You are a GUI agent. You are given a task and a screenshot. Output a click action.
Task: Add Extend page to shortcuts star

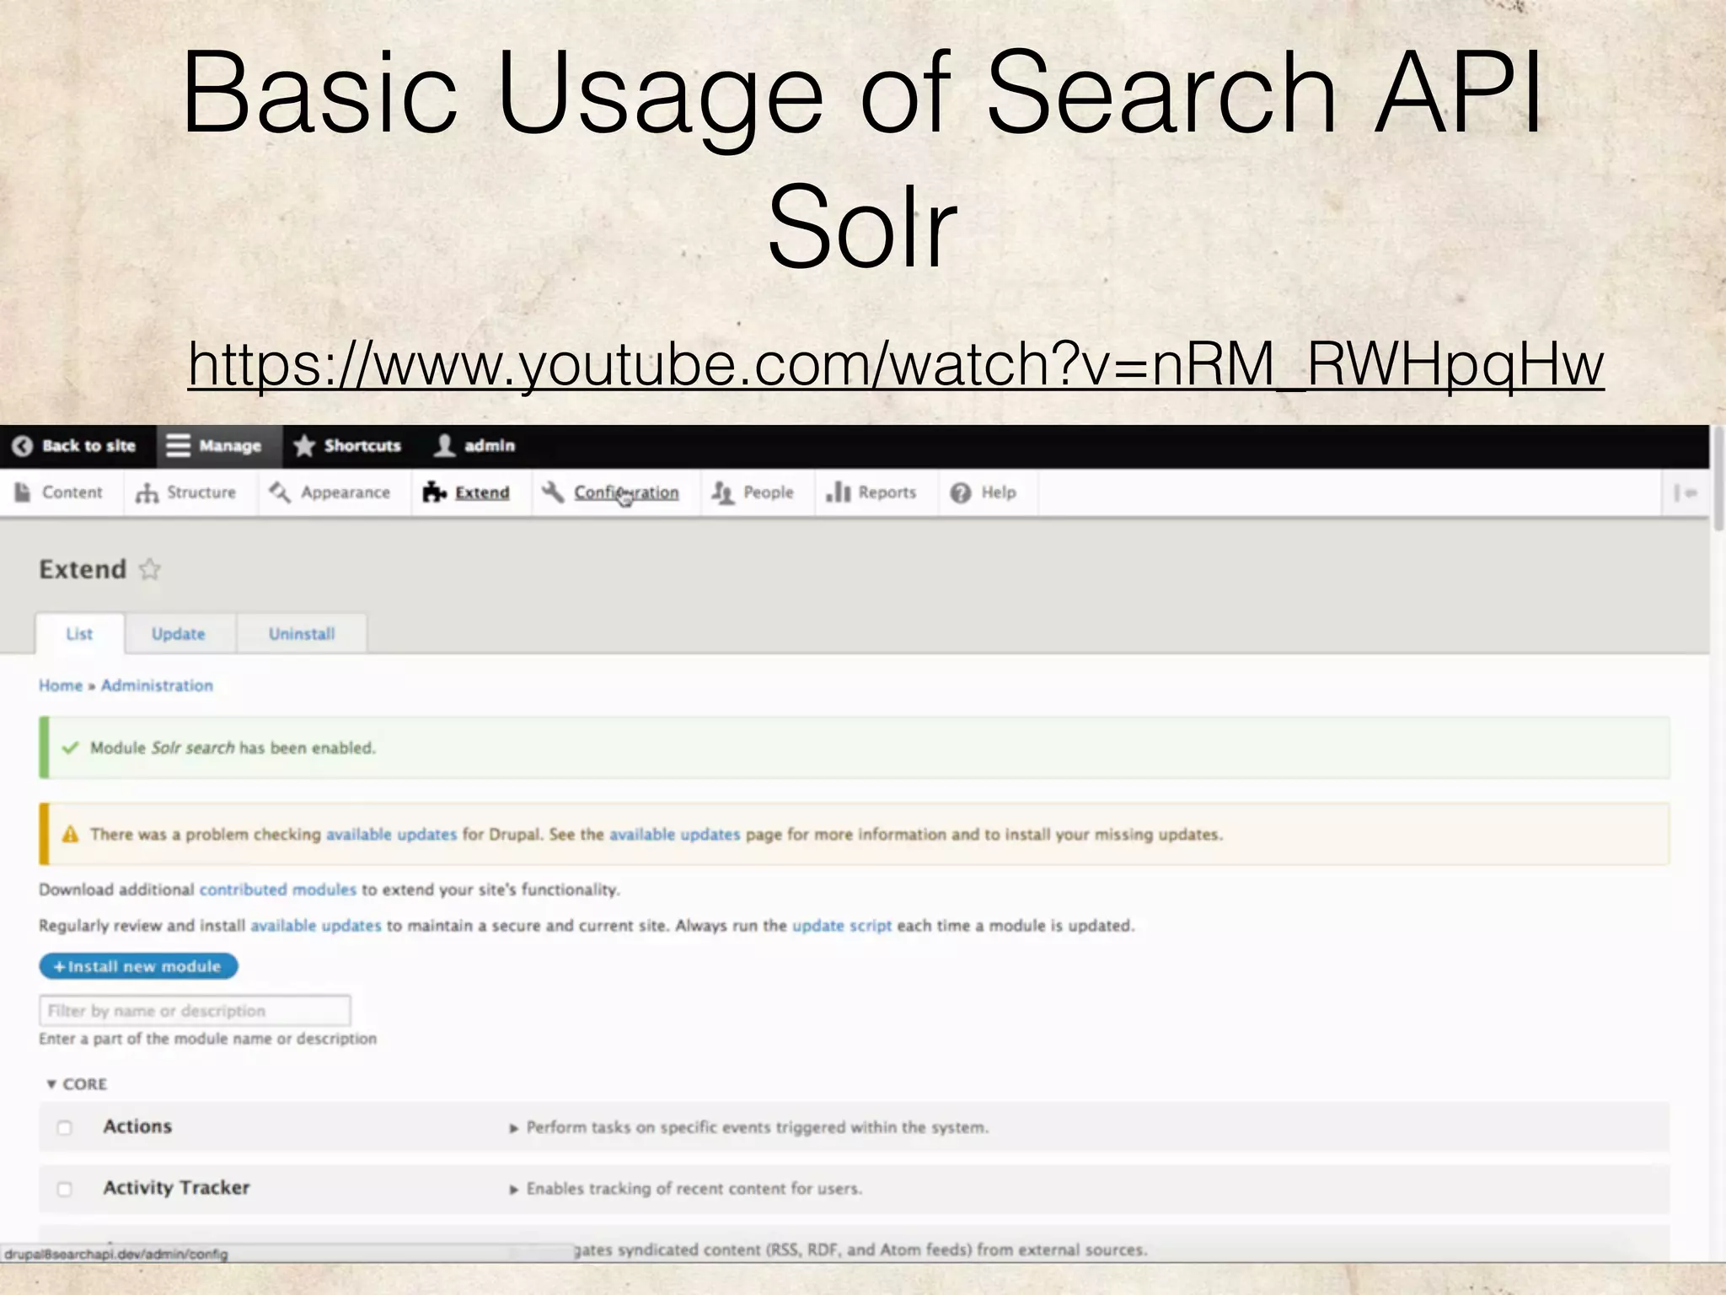tap(150, 570)
